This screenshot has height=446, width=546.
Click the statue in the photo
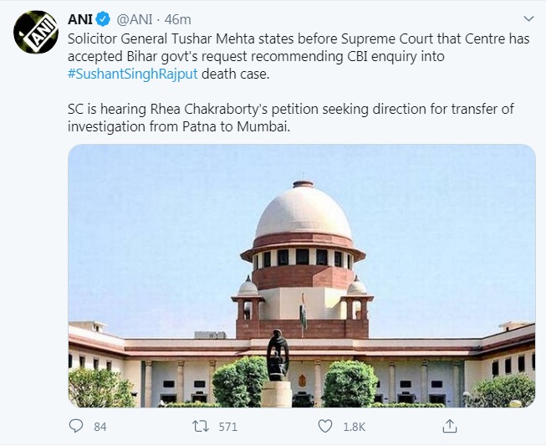(278, 361)
